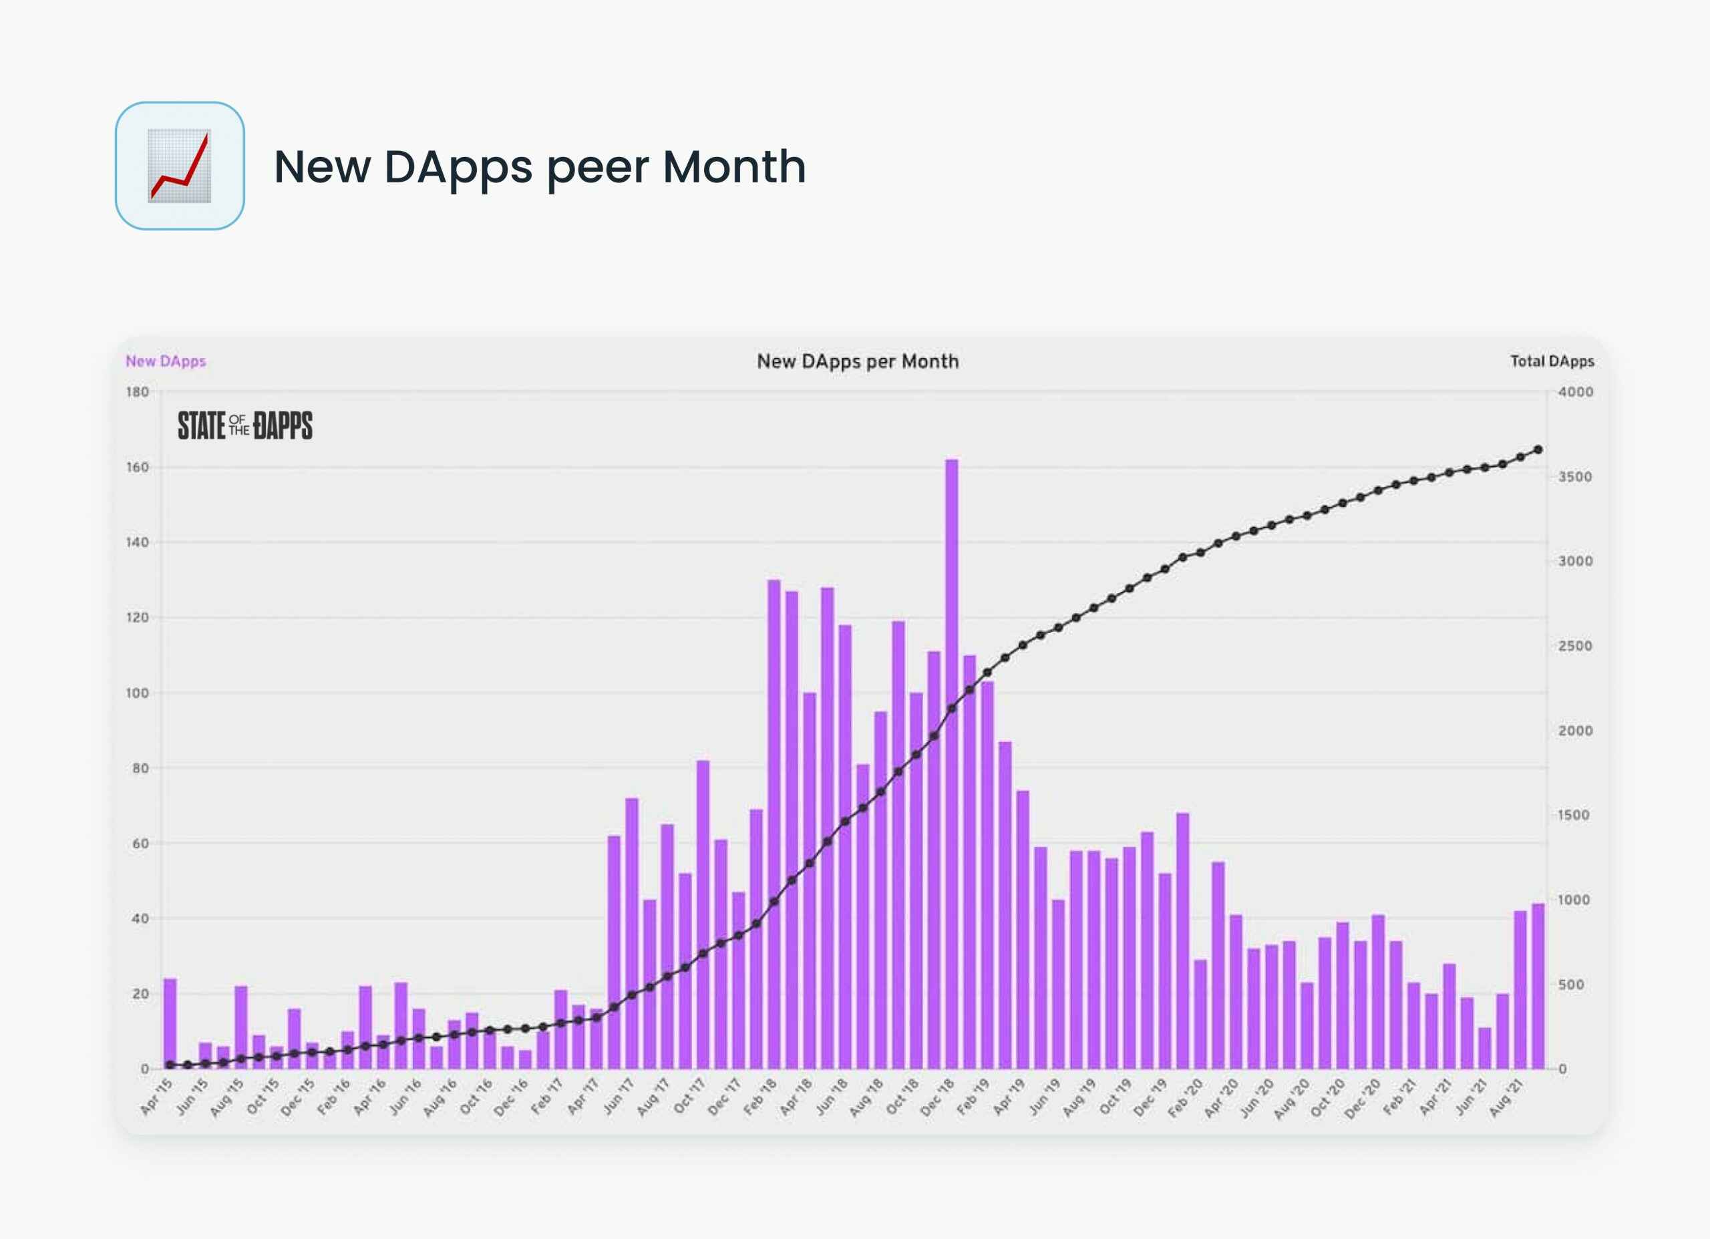
Task: Click the Oct '15 x-axis label
Action: point(263,1097)
